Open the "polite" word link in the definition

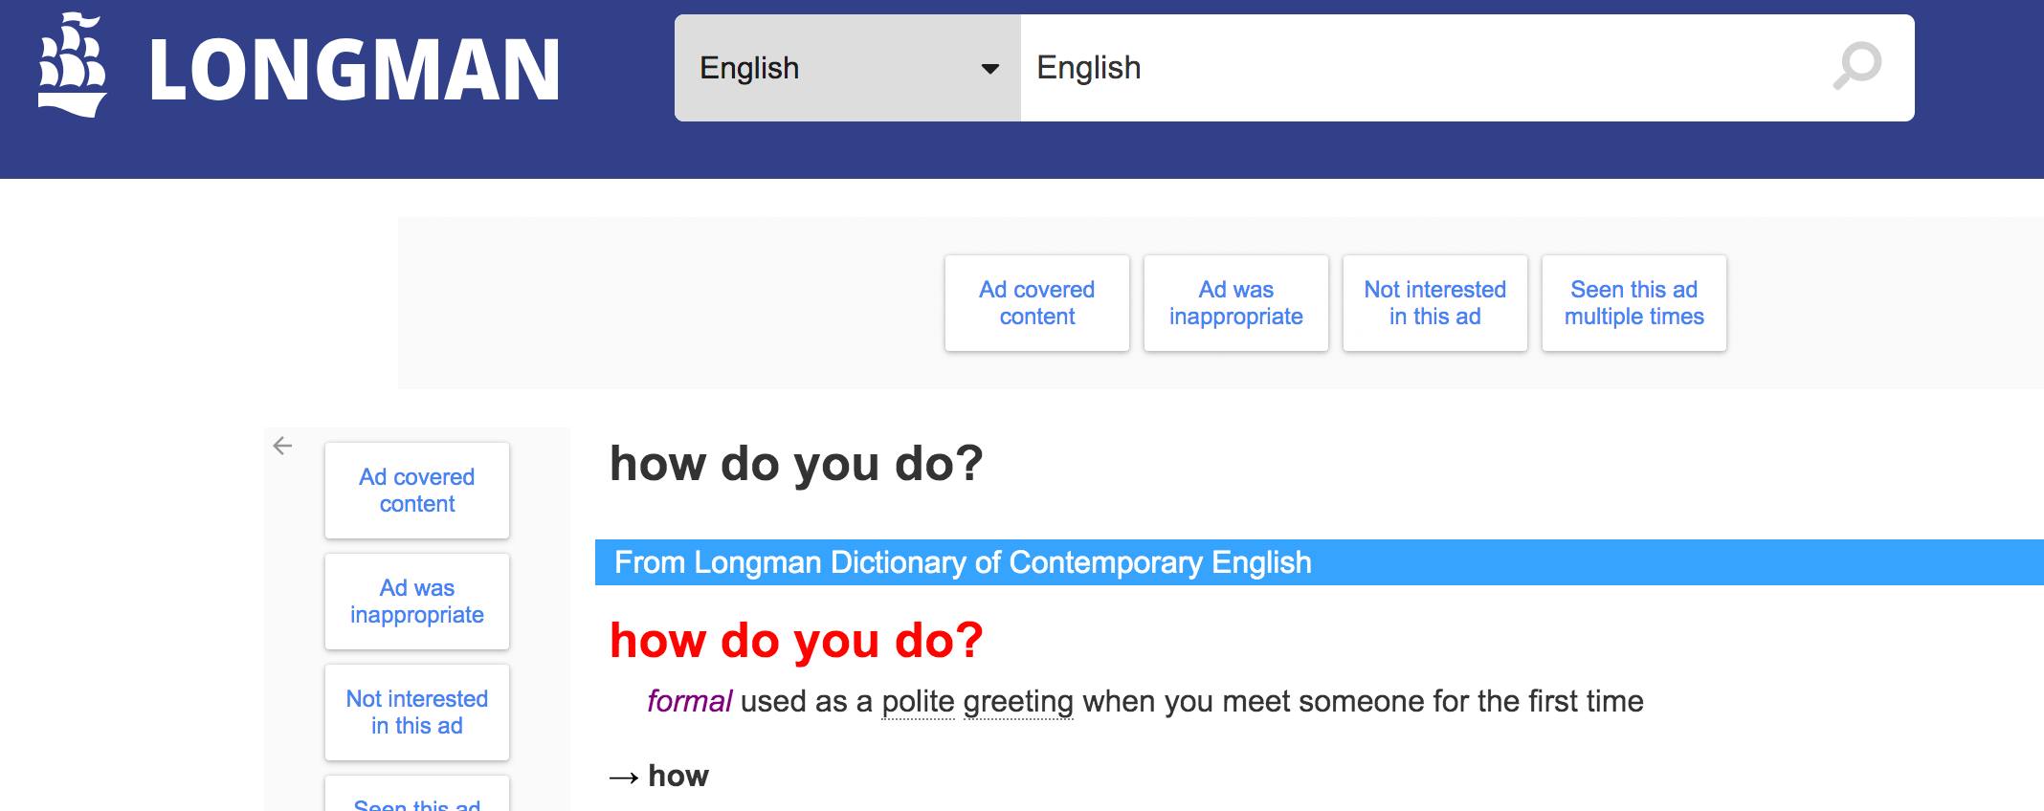pyautogui.click(x=918, y=702)
